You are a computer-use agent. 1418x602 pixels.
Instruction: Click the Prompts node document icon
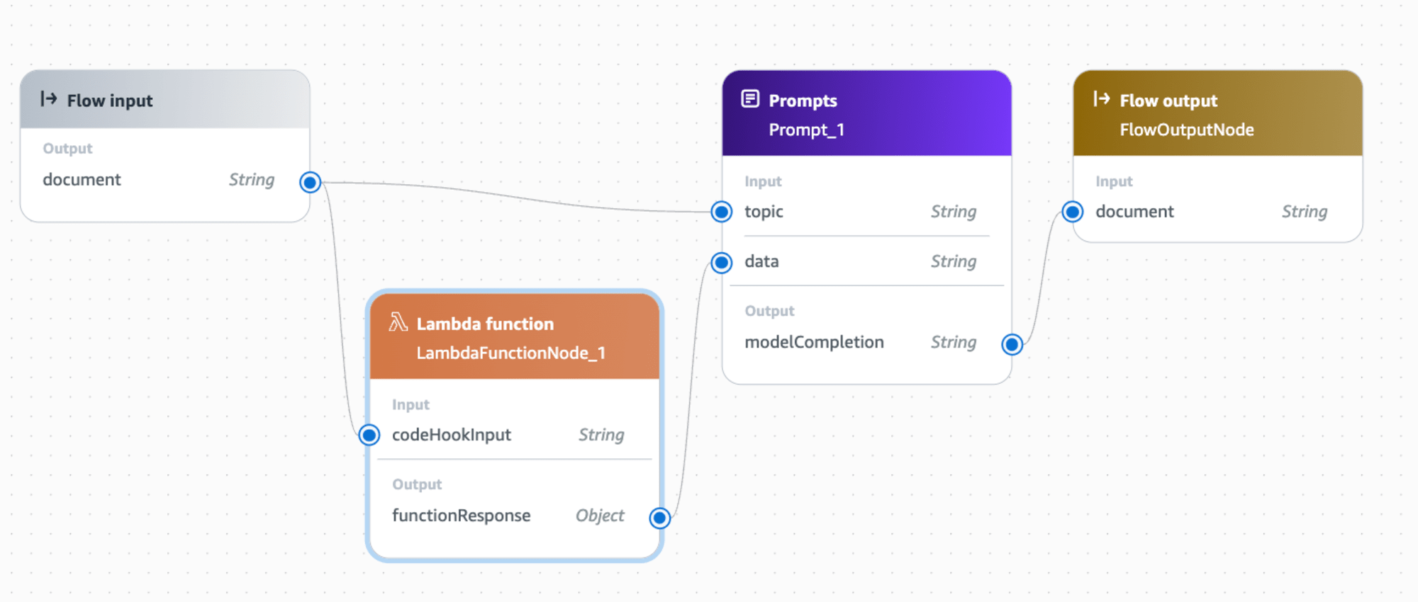coord(750,98)
